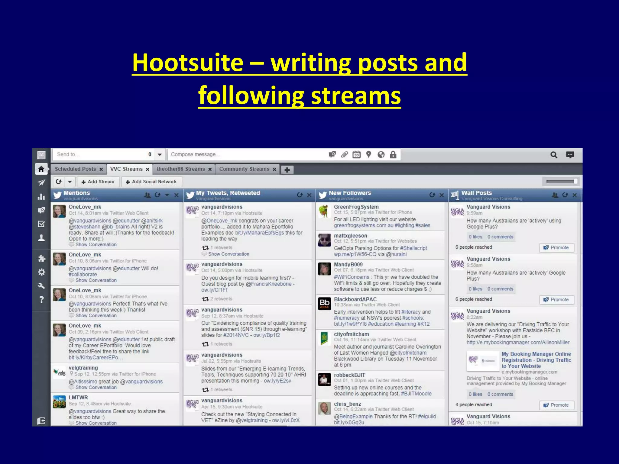Image resolution: width=619 pixels, height=464 pixels.
Task: Click the shrink link icon in compose bar
Action: 332,155
